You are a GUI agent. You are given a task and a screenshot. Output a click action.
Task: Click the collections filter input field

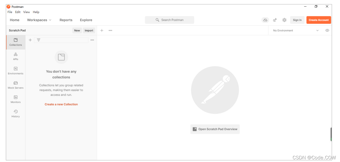pyautogui.click(x=61, y=40)
